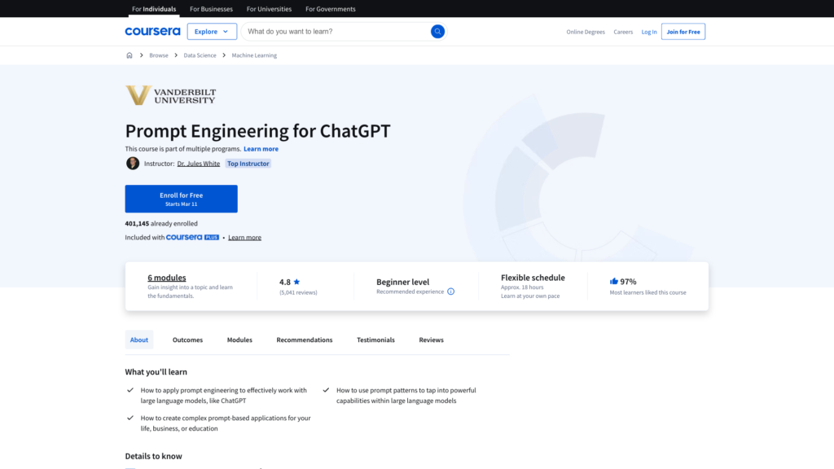The height and width of the screenshot is (469, 834).
Task: Click the Coursera Plus logo
Action: click(192, 238)
